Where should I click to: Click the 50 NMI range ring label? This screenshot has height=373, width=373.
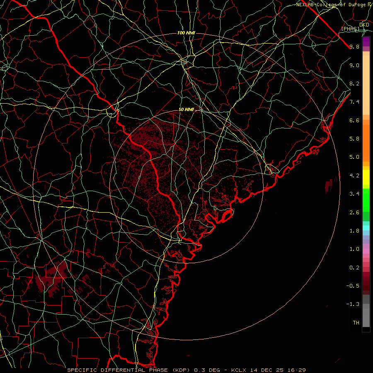tap(186, 109)
